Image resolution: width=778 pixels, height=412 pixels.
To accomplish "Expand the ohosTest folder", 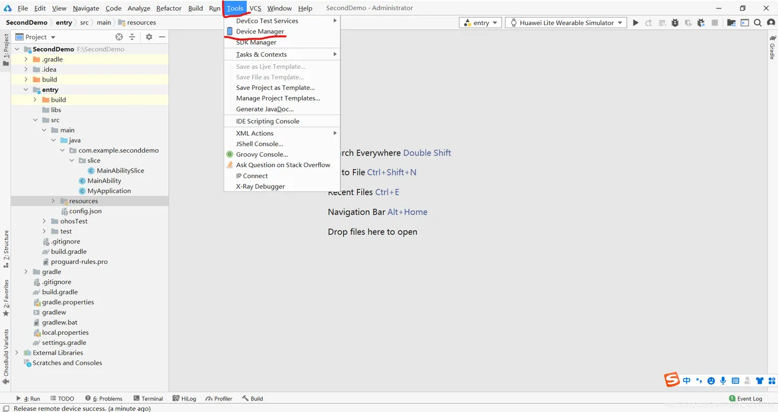I will tap(44, 221).
